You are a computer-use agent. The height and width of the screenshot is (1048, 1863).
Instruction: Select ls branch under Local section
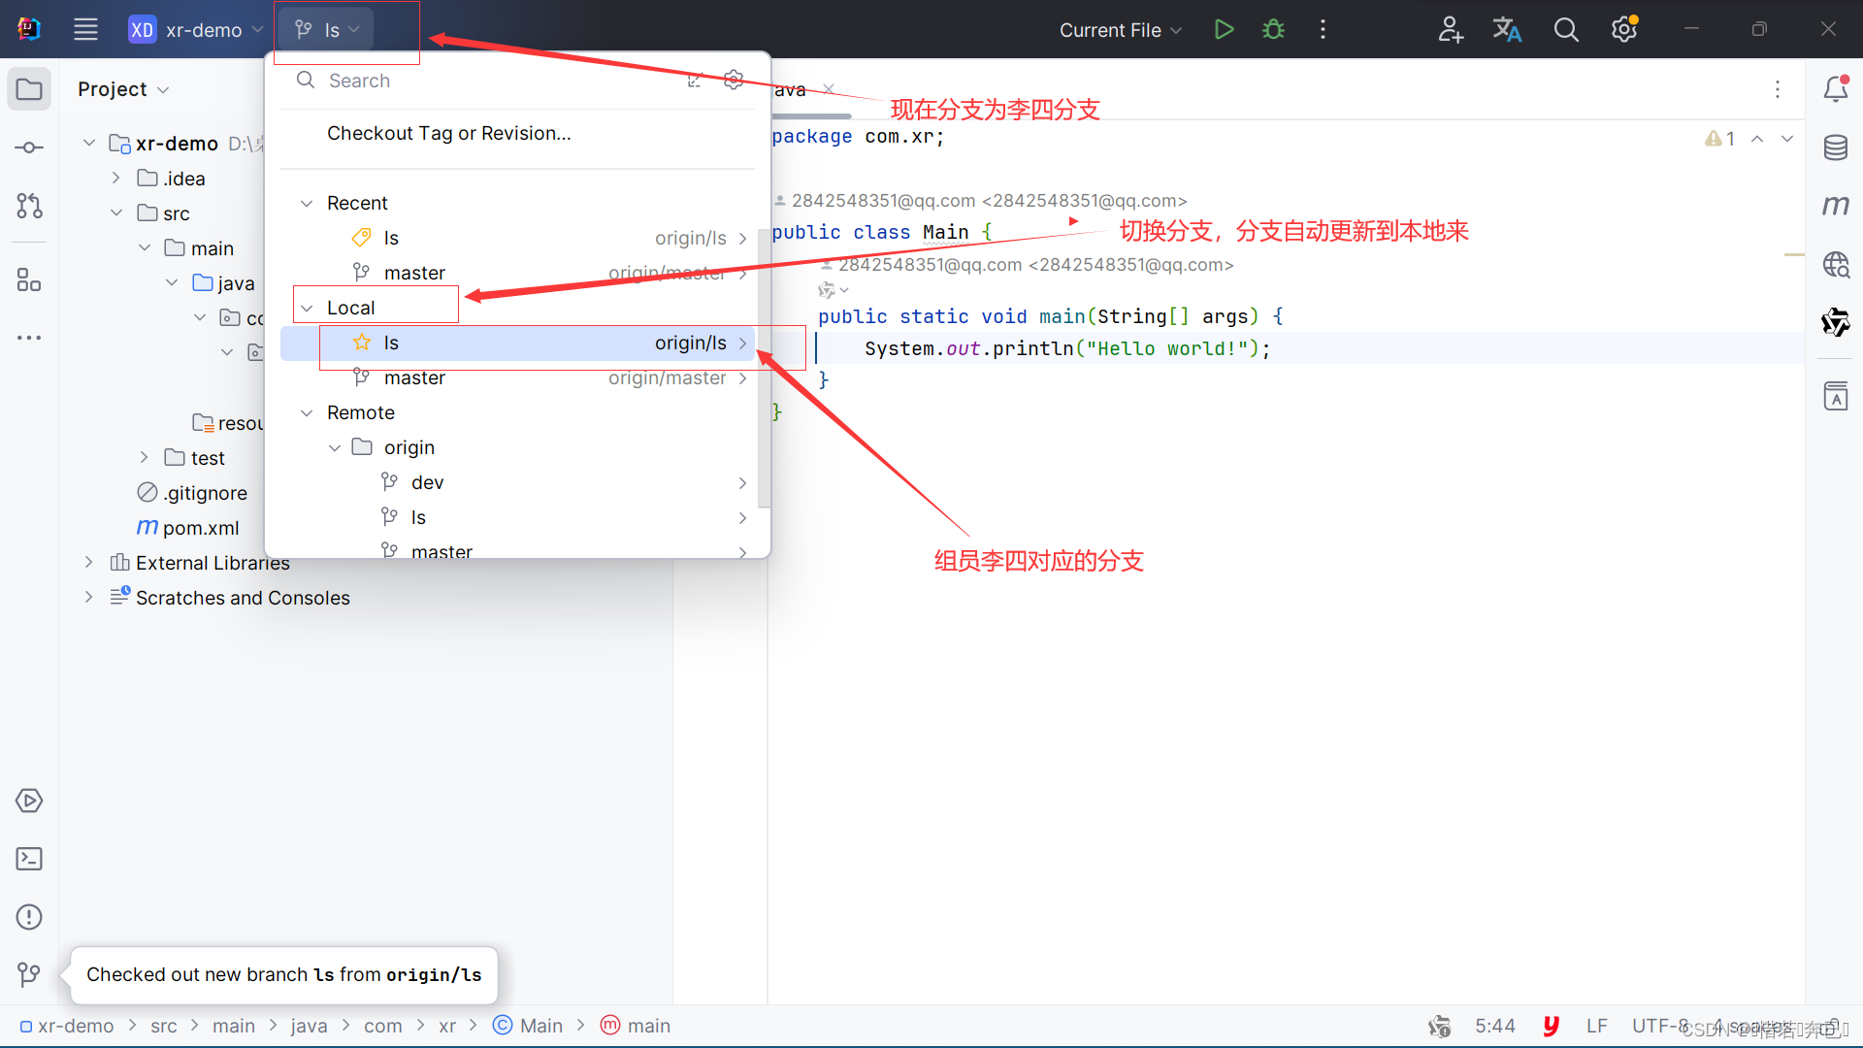393,342
